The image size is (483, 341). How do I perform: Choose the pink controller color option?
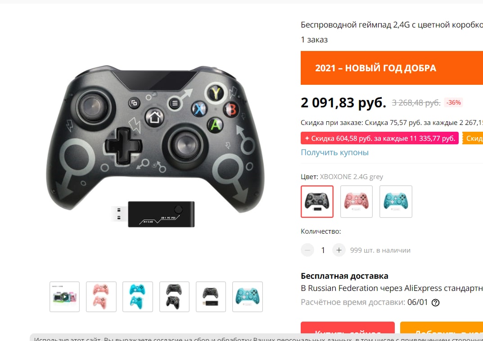(357, 202)
